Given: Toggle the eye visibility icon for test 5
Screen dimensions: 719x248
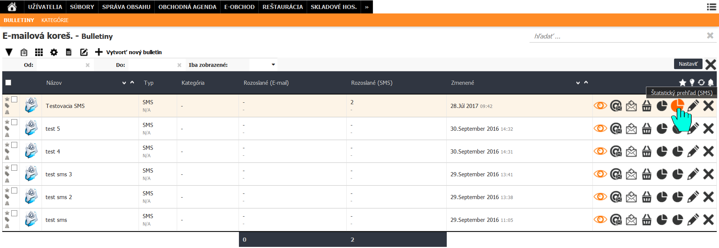Looking at the screenshot, I should coord(600,128).
